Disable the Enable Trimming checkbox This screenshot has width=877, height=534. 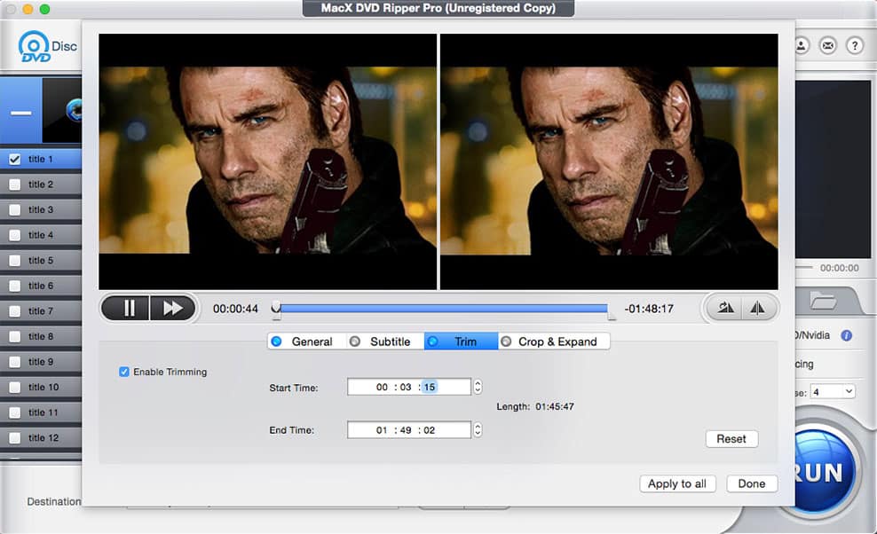(x=124, y=372)
